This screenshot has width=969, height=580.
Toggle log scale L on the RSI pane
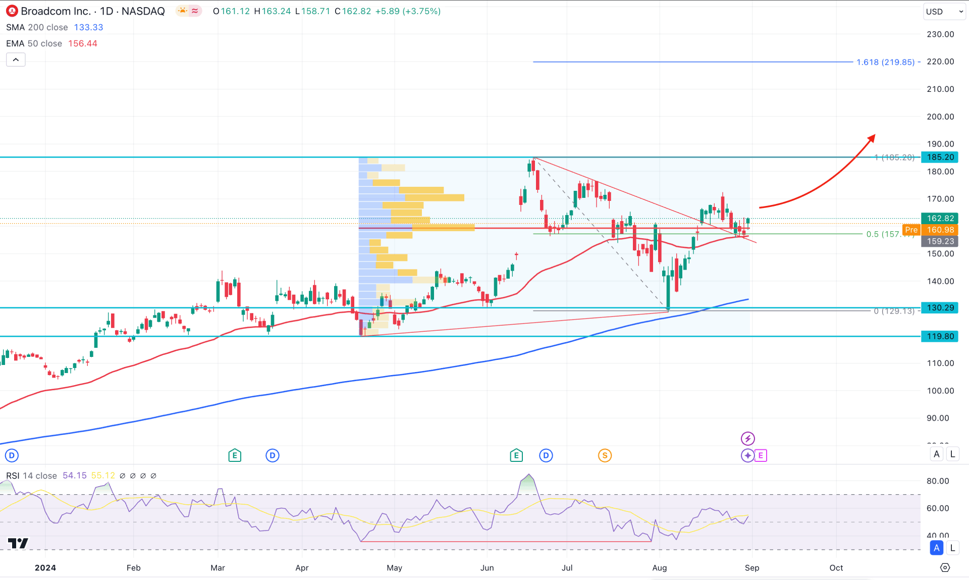pyautogui.click(x=952, y=548)
